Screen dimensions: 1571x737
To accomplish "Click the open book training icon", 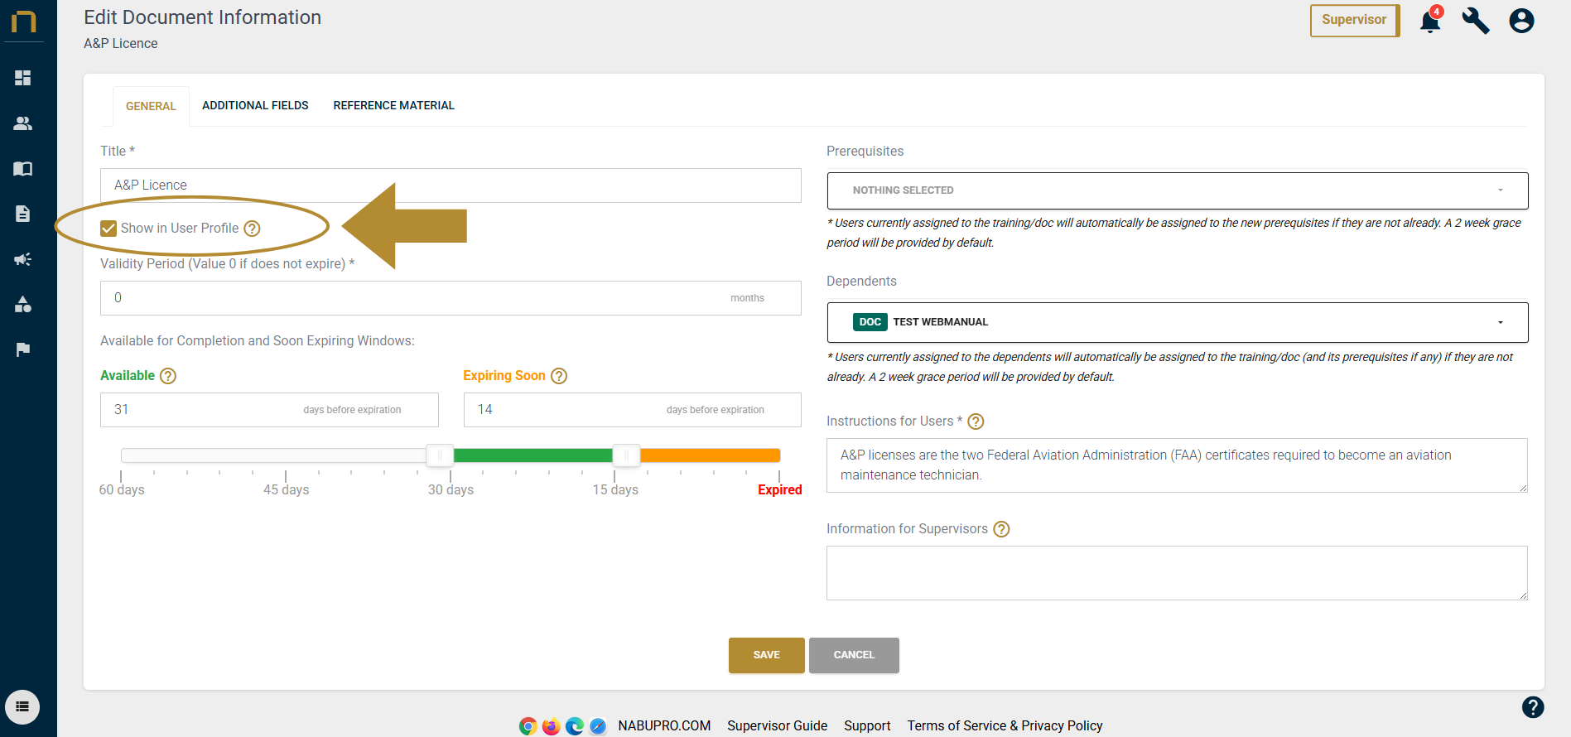I will [x=23, y=169].
